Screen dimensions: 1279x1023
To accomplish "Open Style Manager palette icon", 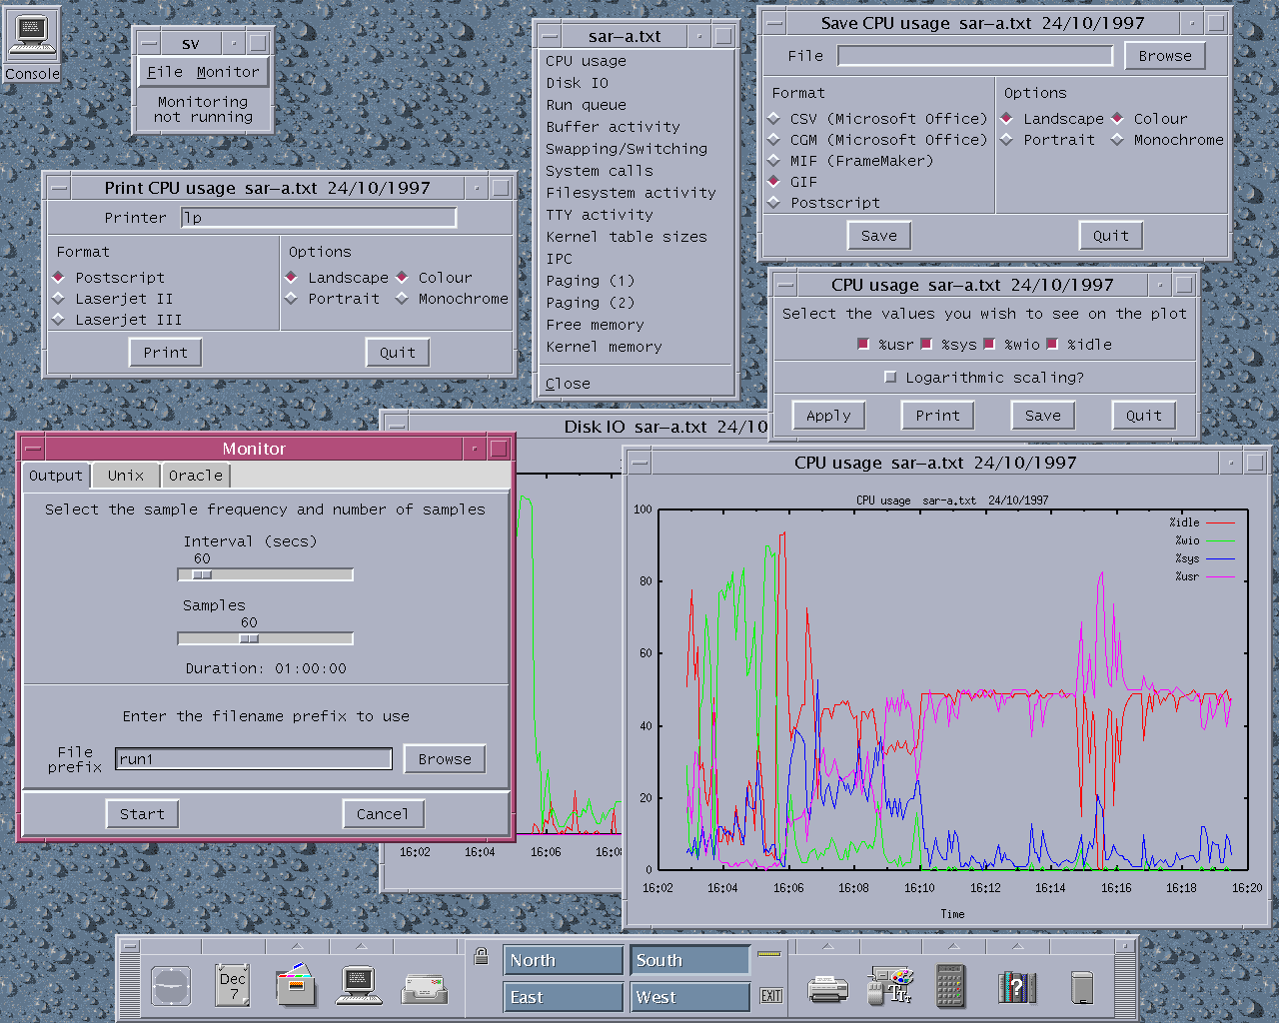I will tap(889, 986).
